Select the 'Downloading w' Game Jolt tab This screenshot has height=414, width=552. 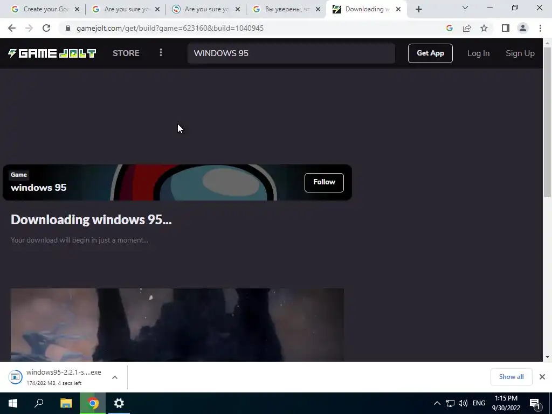coord(367,9)
